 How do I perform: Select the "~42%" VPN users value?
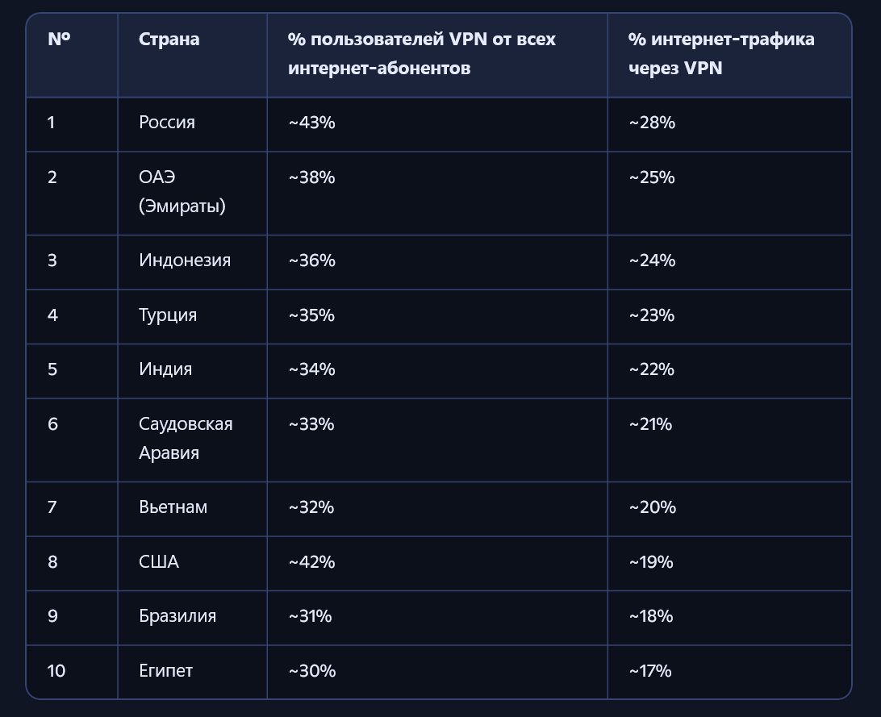coord(311,562)
